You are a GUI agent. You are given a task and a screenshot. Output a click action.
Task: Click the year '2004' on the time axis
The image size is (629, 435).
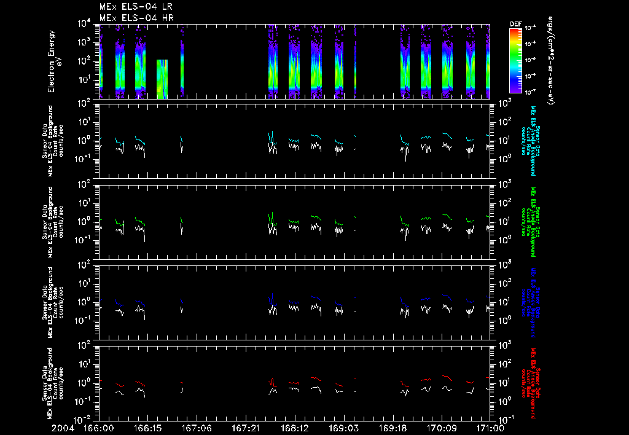click(63, 429)
